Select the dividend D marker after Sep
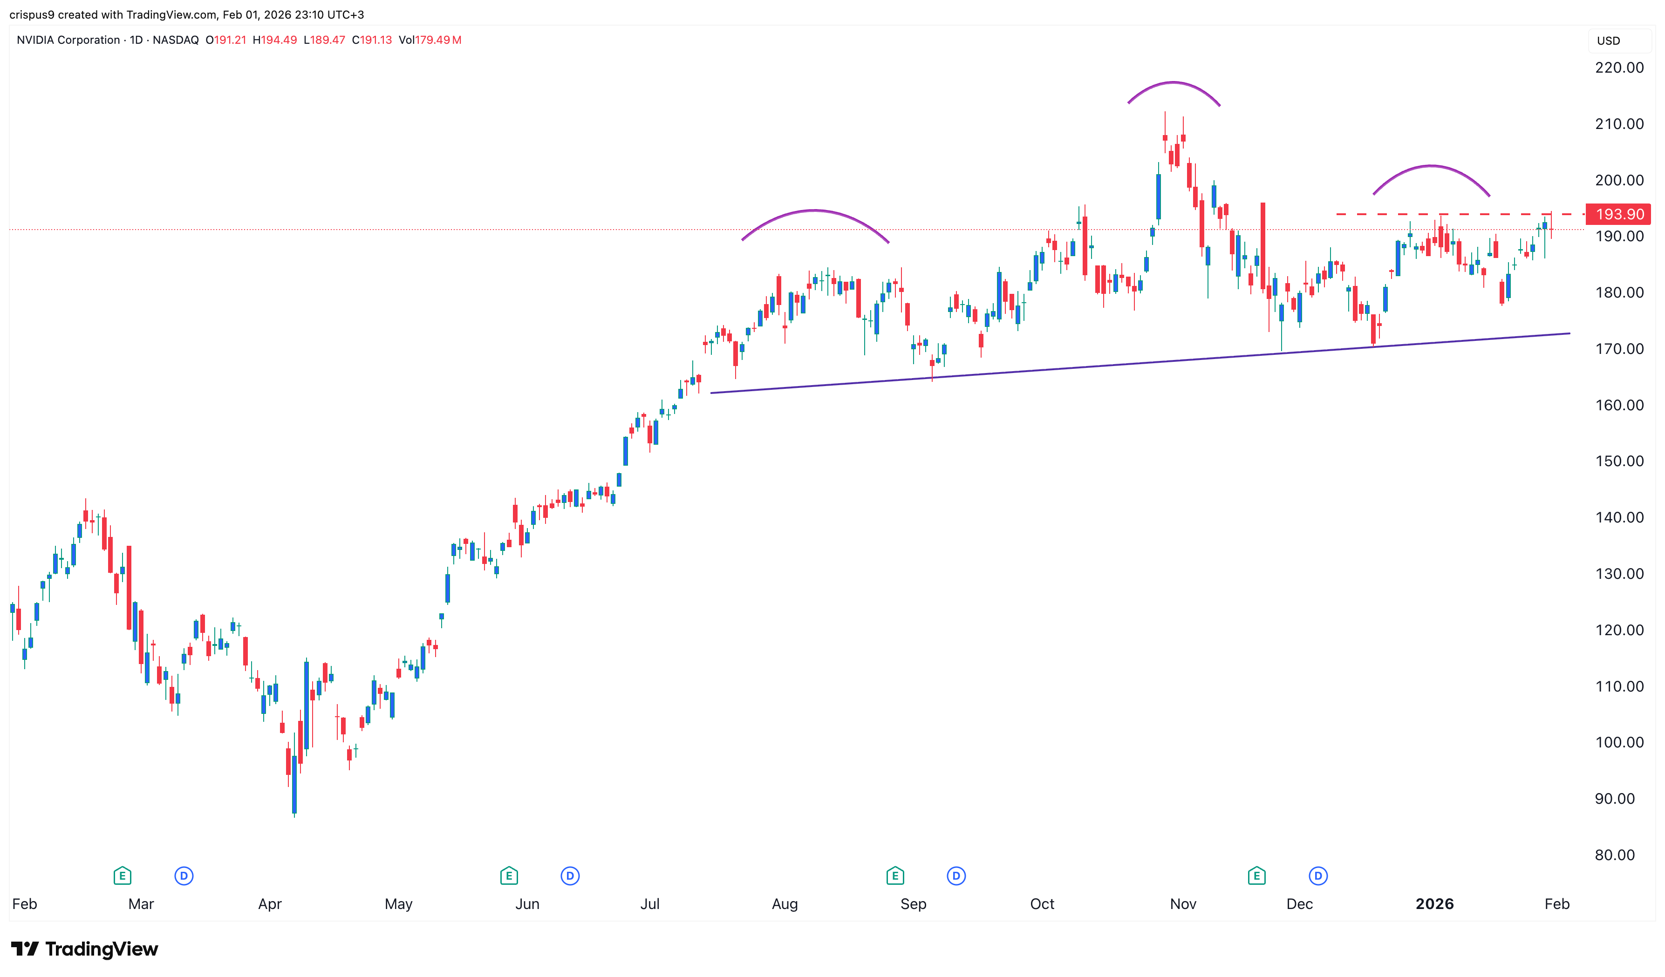 [956, 876]
